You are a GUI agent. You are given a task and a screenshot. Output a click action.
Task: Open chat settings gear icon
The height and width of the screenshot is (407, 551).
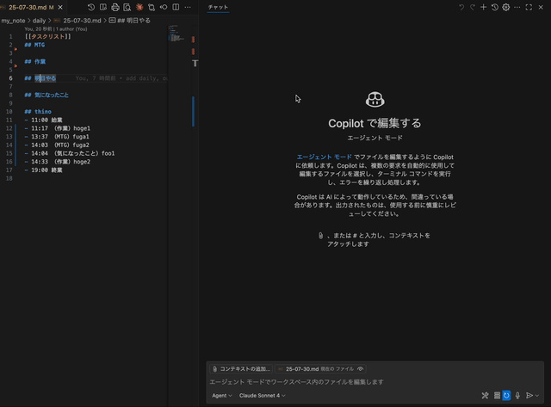click(506, 7)
